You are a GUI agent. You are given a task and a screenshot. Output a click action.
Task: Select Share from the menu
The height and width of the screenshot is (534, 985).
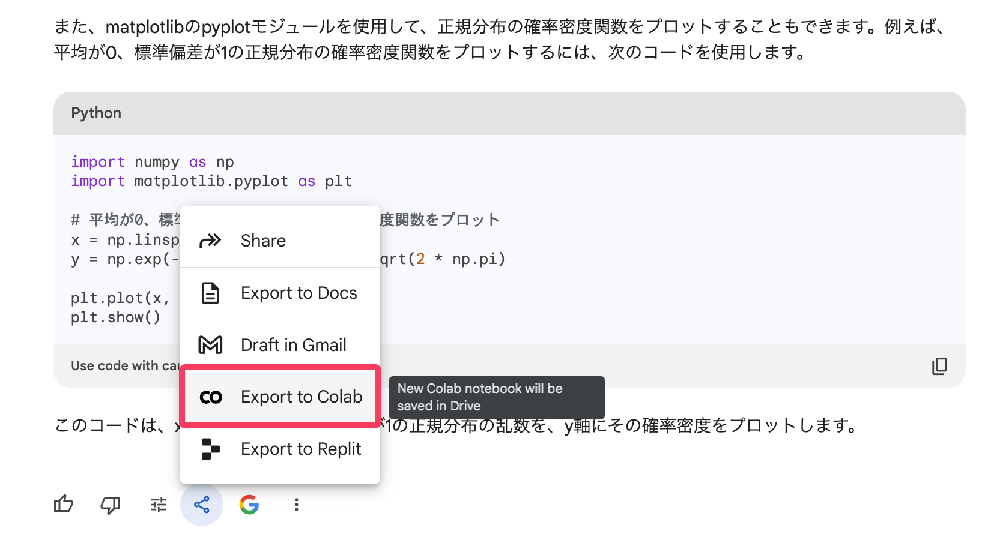coord(263,241)
